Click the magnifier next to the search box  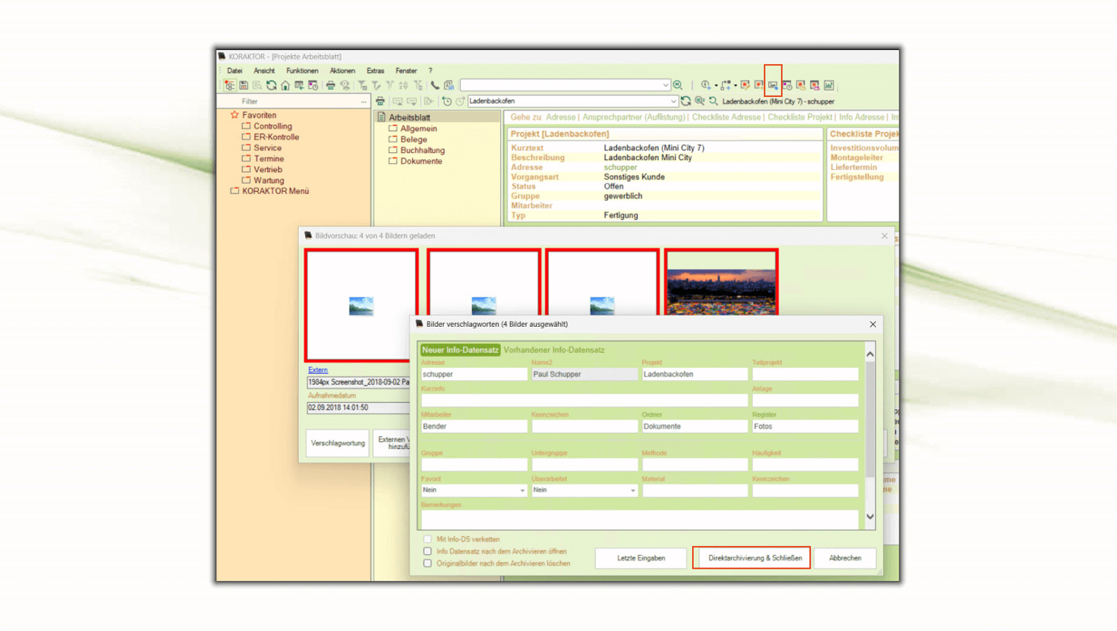tap(678, 85)
